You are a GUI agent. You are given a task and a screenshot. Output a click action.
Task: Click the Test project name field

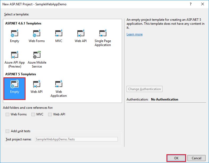click(x=76, y=139)
